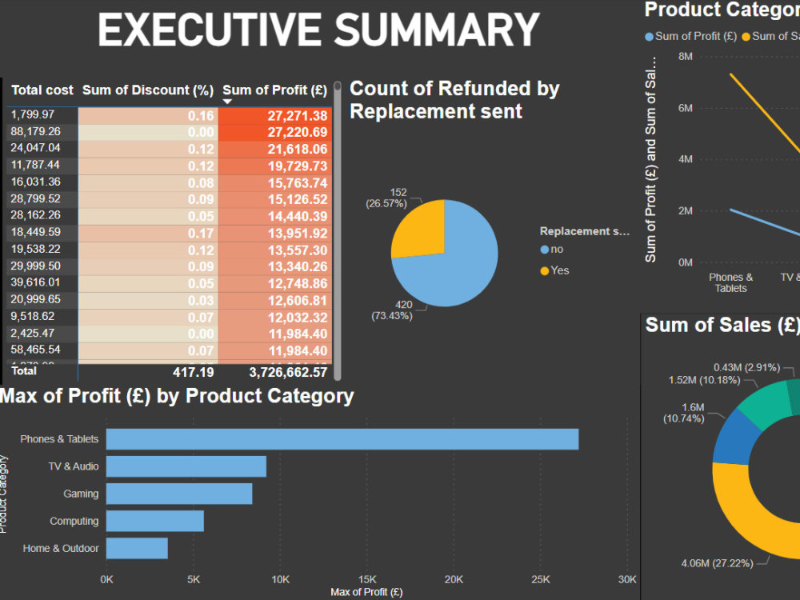
Task: Sort the table by Sum of Profit (£)
Action: [275, 90]
